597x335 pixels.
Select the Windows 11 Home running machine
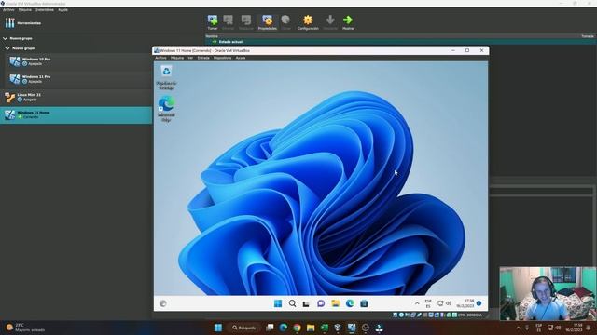[x=76, y=114]
